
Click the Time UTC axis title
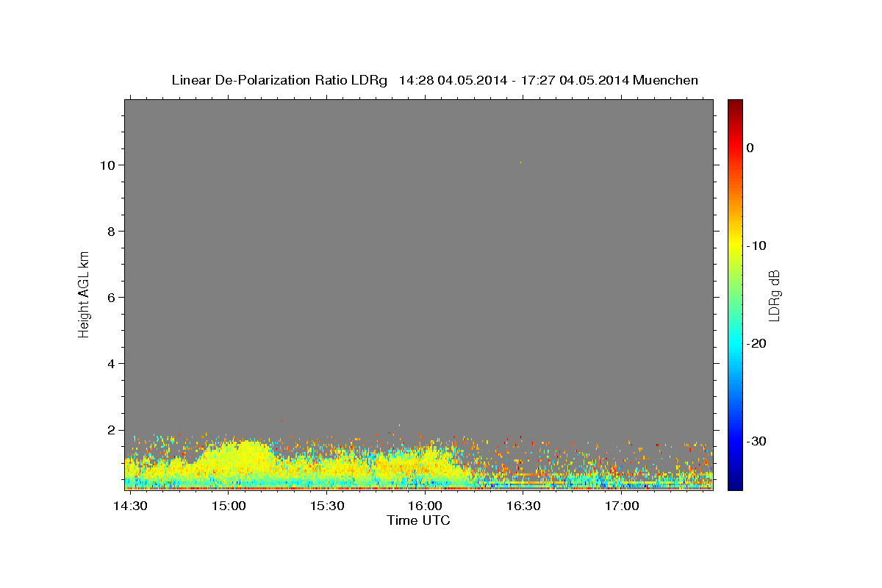click(418, 520)
